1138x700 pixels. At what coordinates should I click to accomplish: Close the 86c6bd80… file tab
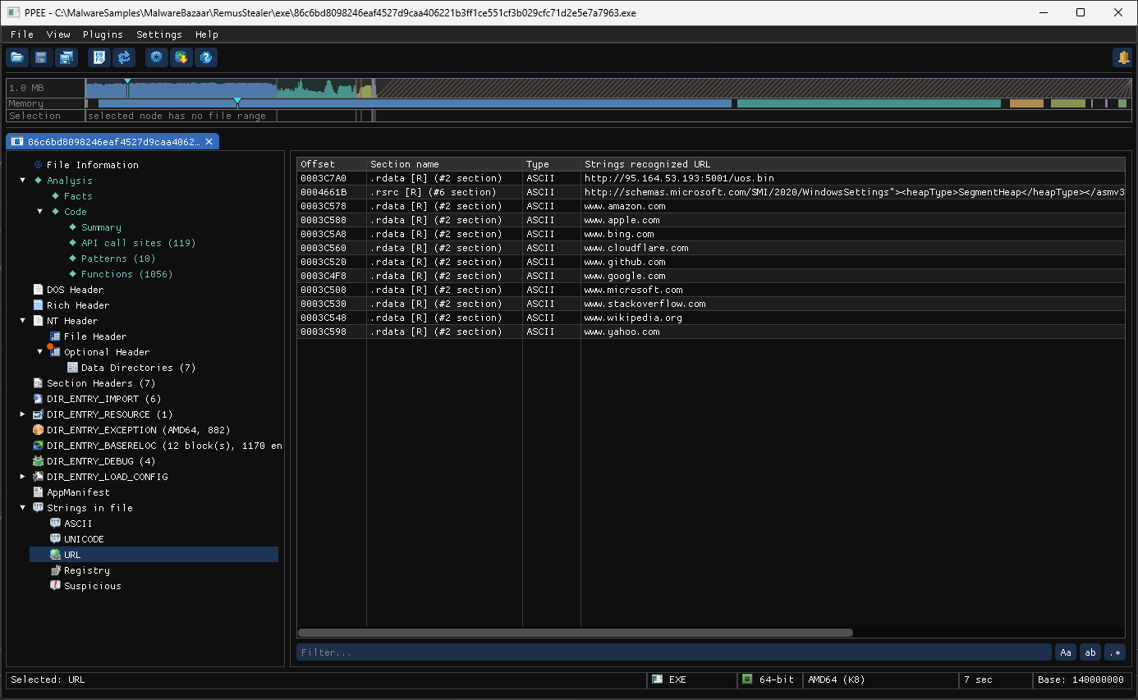[x=209, y=142]
